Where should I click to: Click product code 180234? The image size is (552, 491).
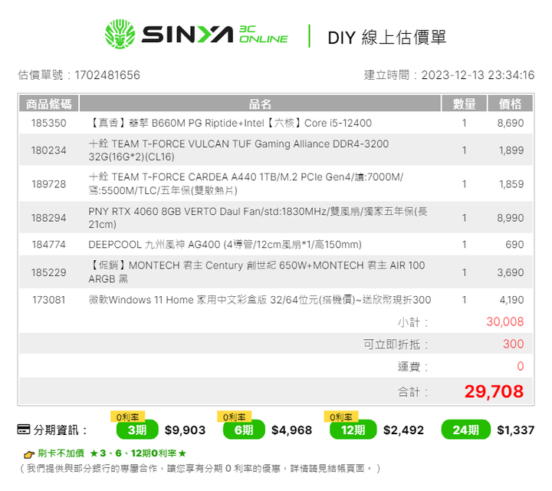[x=49, y=150]
